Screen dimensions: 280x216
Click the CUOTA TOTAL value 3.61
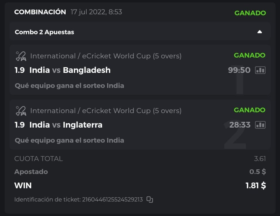point(260,159)
